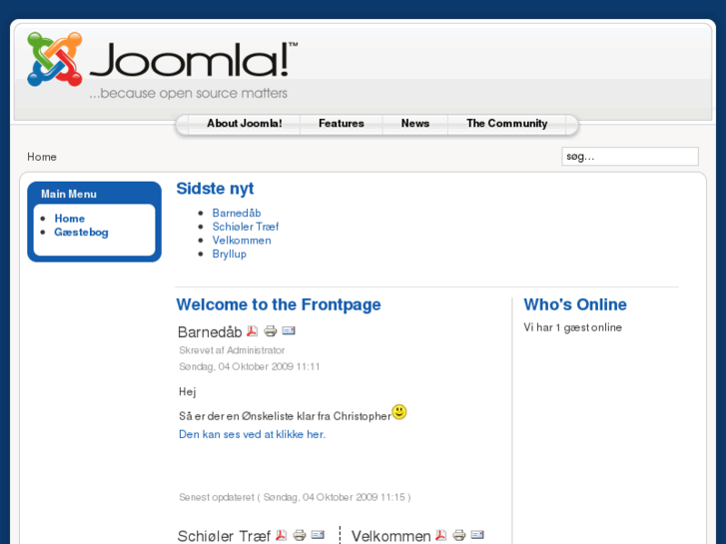The height and width of the screenshot is (544, 726).
Task: Click the Schiøler Træf article title
Action: pyautogui.click(x=224, y=536)
